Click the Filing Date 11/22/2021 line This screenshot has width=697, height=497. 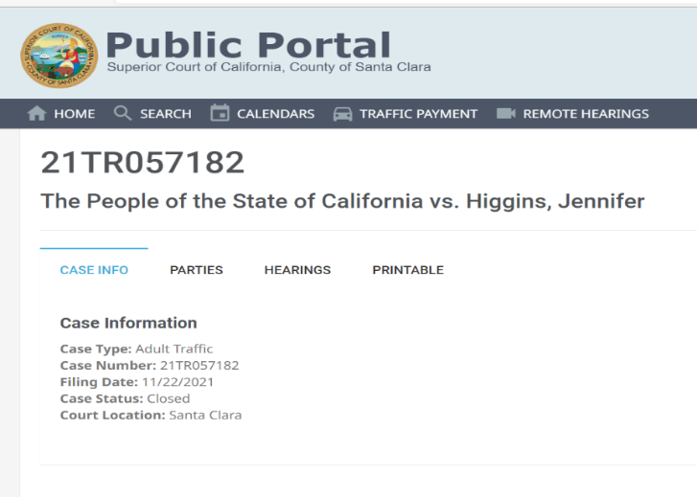pos(137,382)
